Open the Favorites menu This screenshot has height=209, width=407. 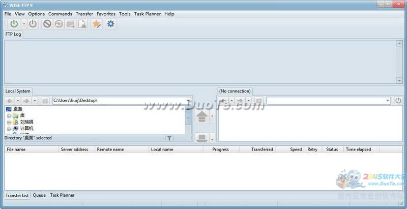[x=106, y=14]
